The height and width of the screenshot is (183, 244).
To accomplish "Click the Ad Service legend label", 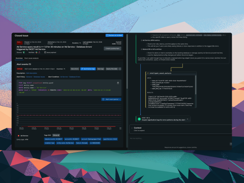I will coord(24,136).
